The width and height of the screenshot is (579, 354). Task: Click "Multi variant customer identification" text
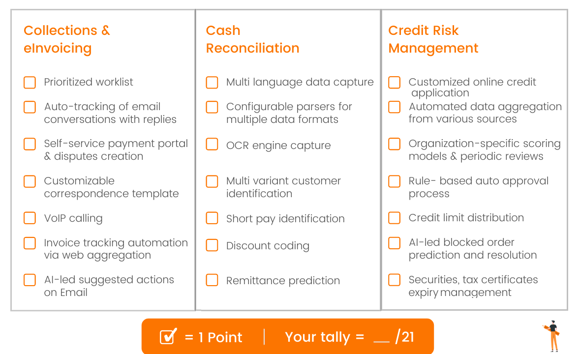pos(283,187)
